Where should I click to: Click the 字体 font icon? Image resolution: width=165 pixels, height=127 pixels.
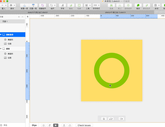[x=62, y=5]
